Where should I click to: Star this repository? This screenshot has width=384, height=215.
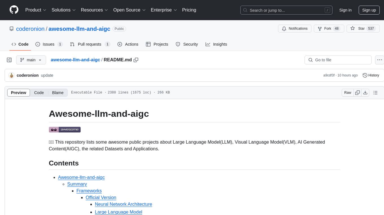(363, 29)
